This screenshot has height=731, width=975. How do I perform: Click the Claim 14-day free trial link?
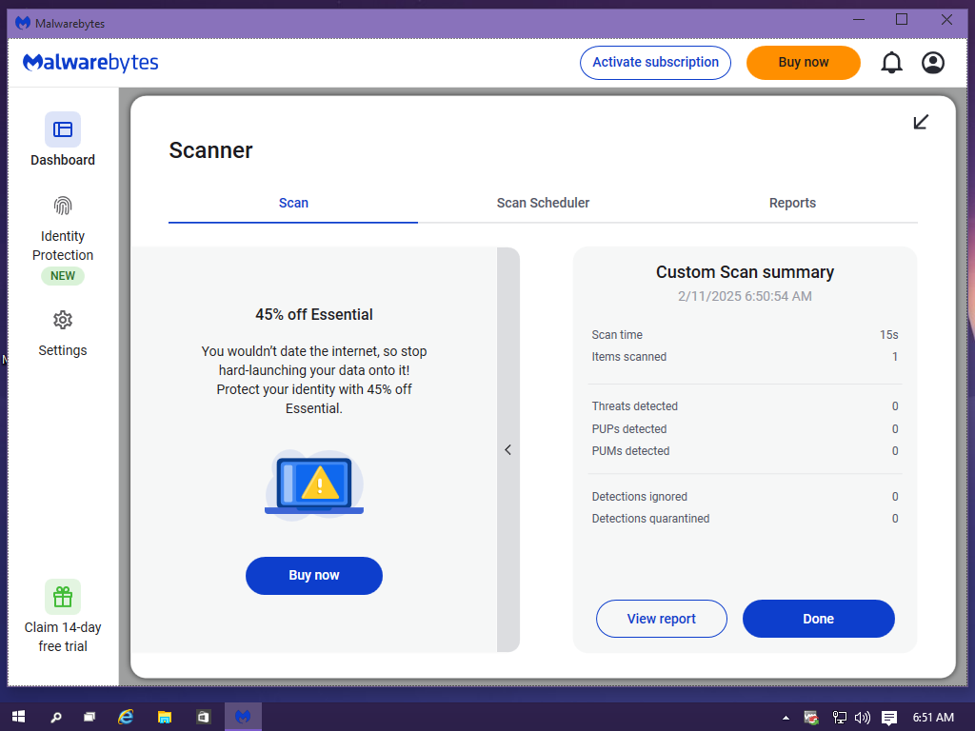[x=63, y=637]
